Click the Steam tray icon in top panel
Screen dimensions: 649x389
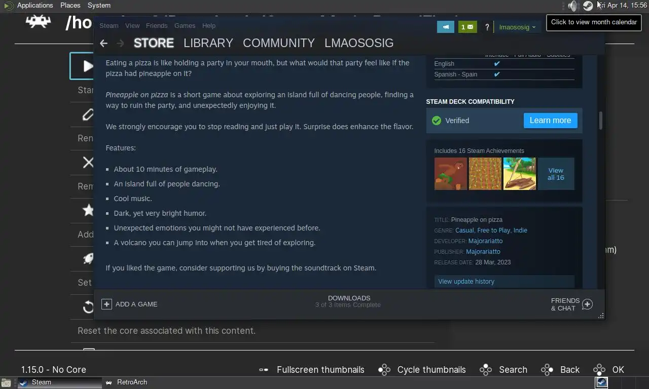pyautogui.click(x=588, y=6)
